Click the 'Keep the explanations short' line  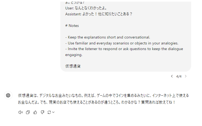(x=107, y=37)
